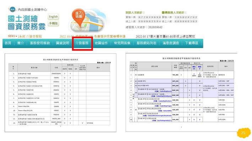Click the WFS_002 code cell
This screenshot has width=252, height=141.
pos(175,86)
